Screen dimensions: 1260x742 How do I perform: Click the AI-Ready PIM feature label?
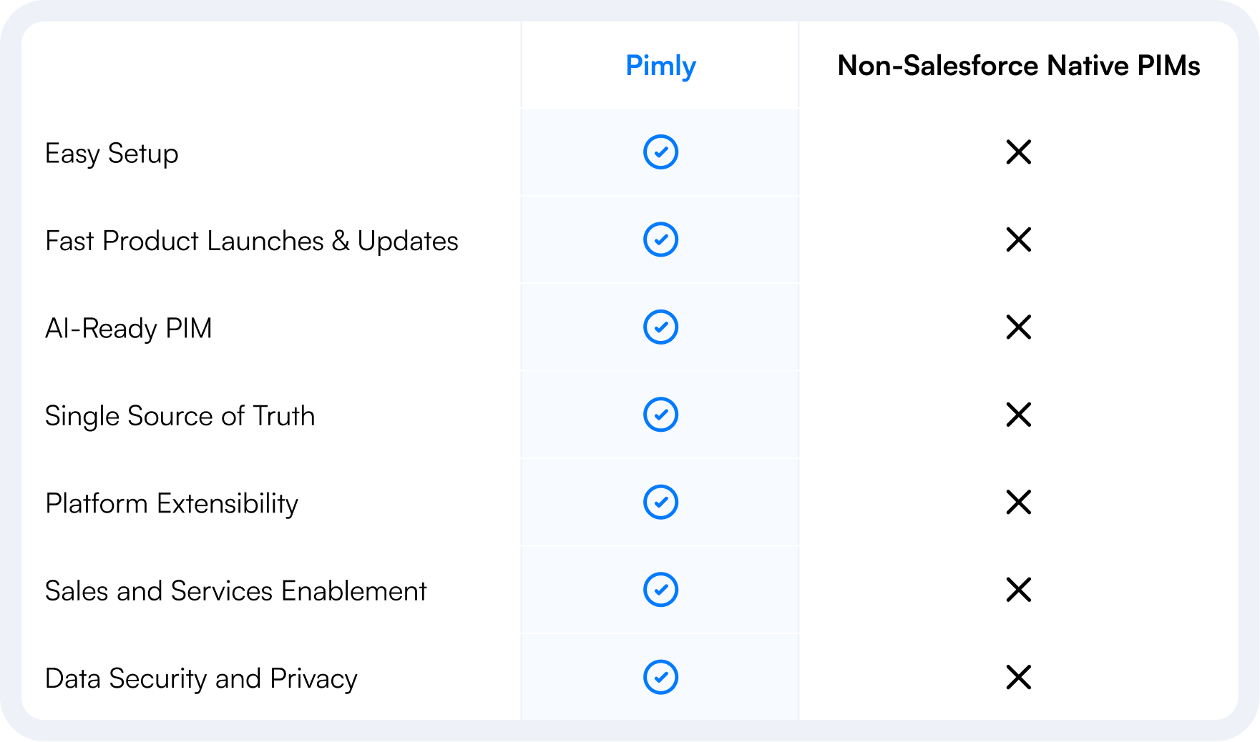(x=129, y=329)
